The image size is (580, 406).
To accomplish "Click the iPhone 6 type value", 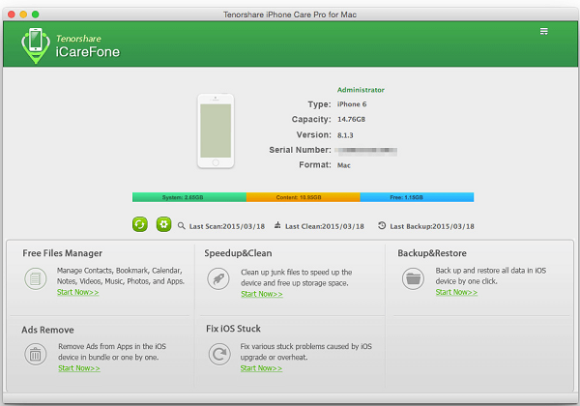I will 352,104.
